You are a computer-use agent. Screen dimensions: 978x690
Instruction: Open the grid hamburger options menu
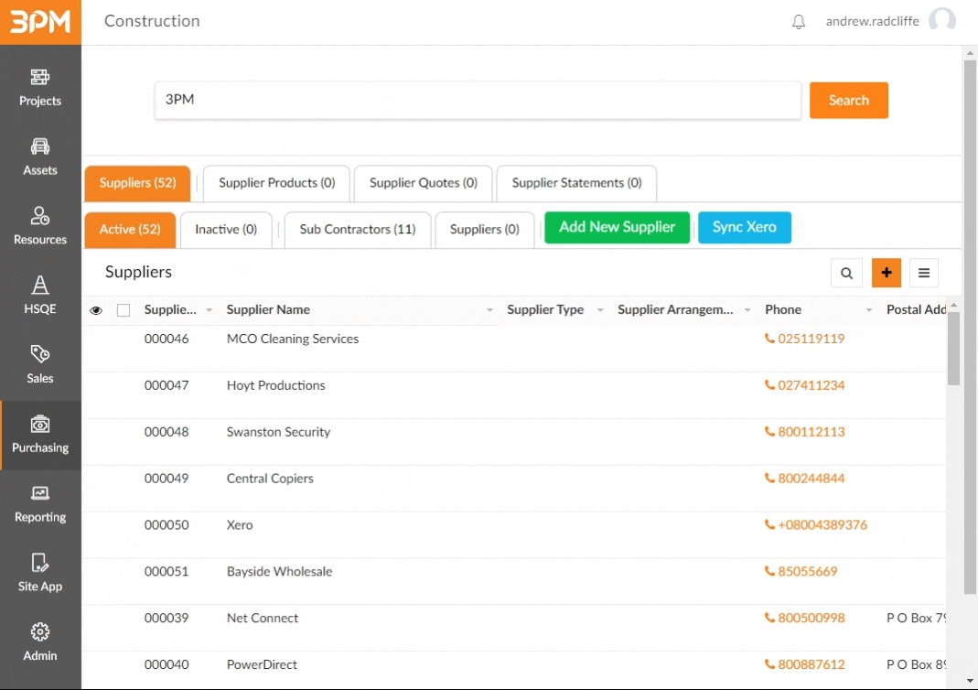(924, 273)
